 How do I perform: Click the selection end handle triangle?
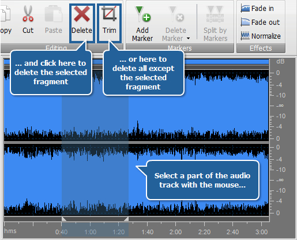coord(126,219)
